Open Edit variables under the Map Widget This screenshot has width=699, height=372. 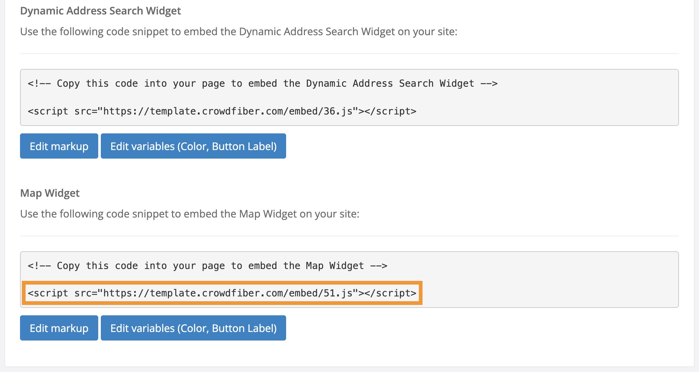[x=193, y=328]
